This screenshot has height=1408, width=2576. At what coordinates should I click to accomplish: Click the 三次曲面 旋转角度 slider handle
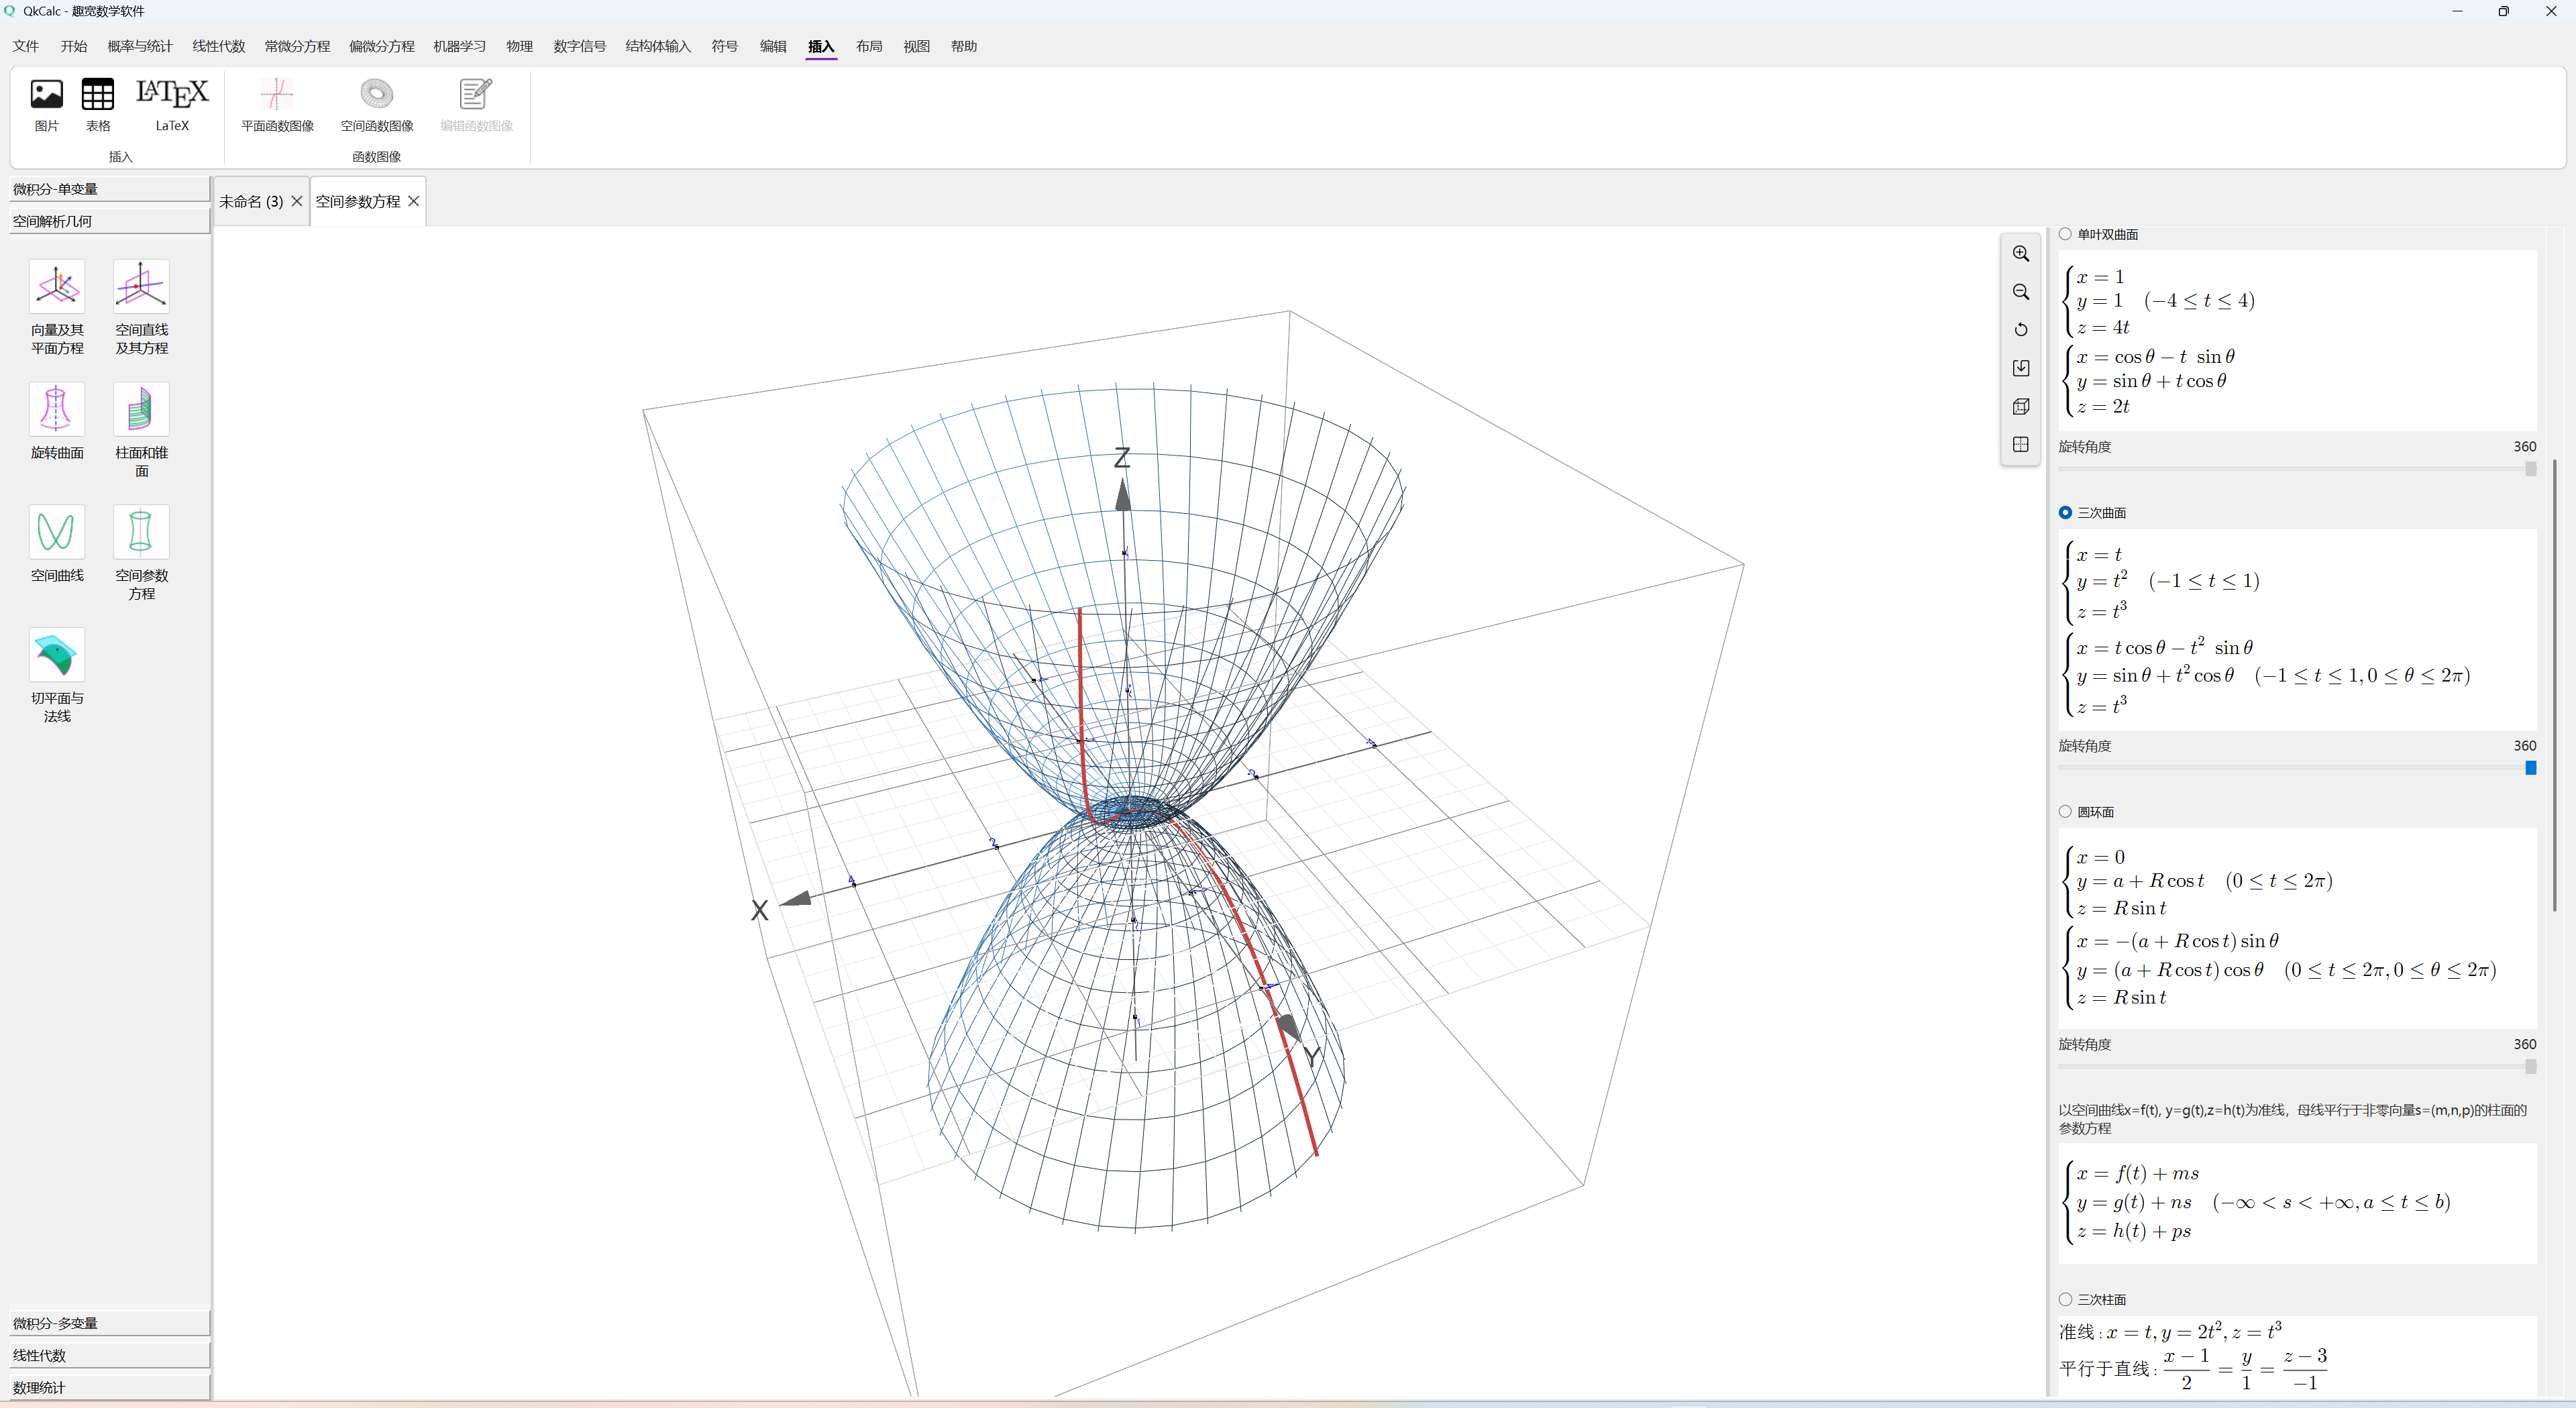pyautogui.click(x=2530, y=768)
